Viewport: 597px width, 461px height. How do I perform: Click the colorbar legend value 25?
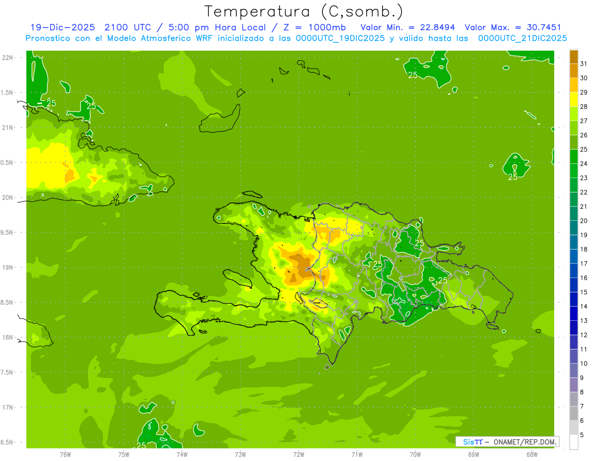coord(584,149)
